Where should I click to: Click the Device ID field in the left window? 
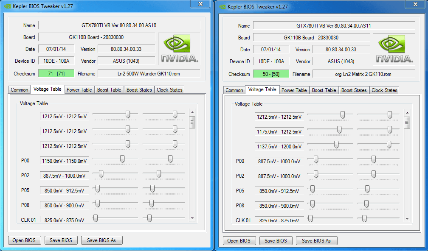[x=56, y=61]
